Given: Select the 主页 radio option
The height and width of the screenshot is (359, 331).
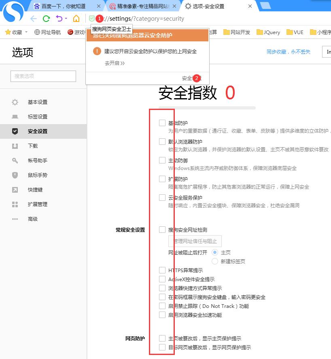Looking at the screenshot, I should coord(215,252).
